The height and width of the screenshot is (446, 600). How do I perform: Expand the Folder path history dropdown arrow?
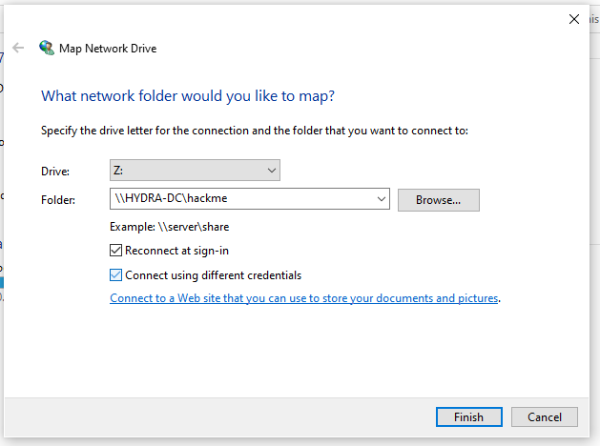[382, 199]
